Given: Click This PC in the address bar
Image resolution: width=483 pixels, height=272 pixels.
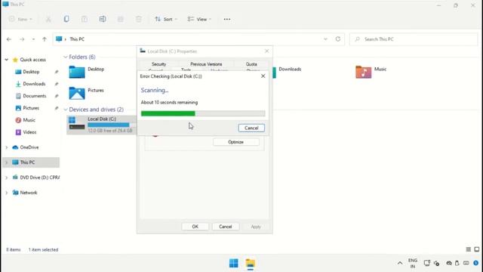Looking at the screenshot, I should [x=77, y=39].
